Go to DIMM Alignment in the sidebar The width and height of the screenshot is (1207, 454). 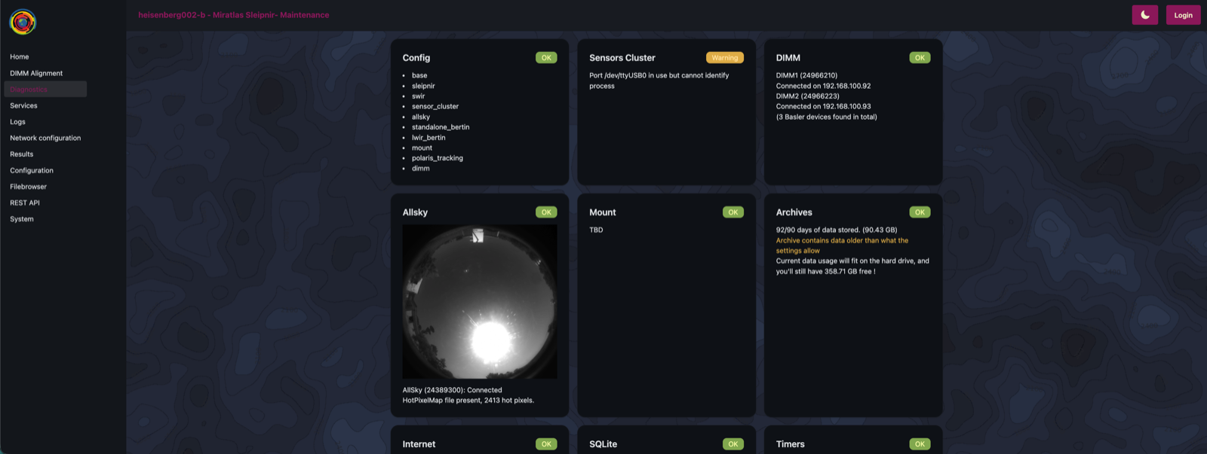pos(36,73)
